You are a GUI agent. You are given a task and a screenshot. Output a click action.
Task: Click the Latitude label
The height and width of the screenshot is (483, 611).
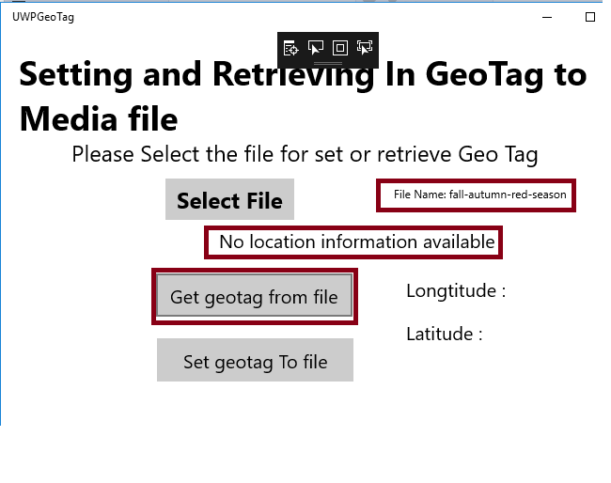click(x=444, y=334)
